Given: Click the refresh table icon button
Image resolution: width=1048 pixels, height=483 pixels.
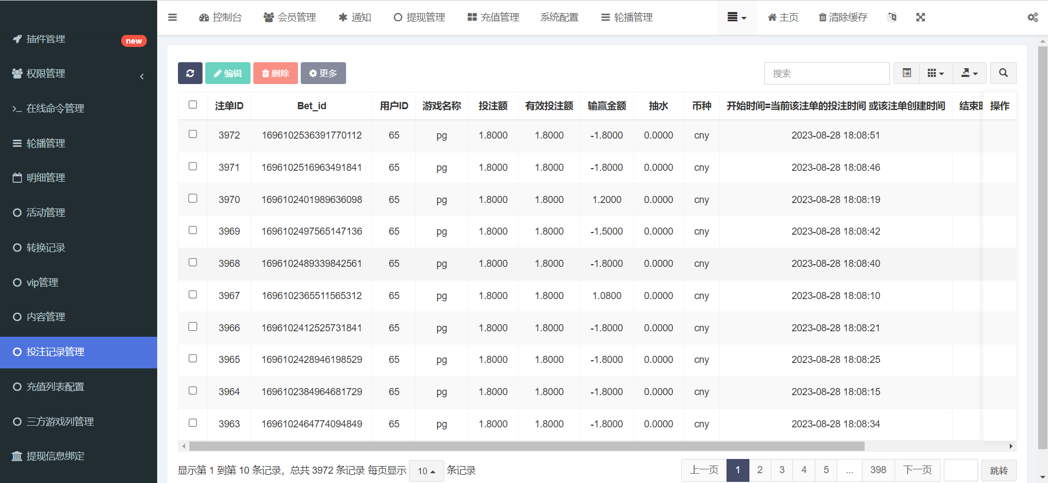Looking at the screenshot, I should (x=190, y=73).
